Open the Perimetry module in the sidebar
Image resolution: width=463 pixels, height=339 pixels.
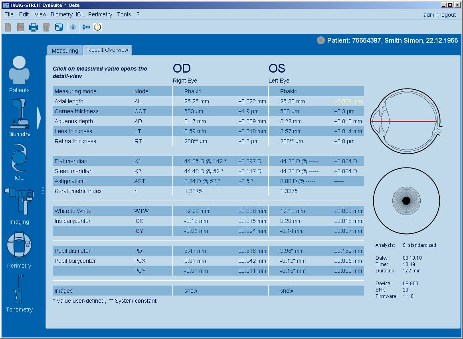[x=19, y=250]
